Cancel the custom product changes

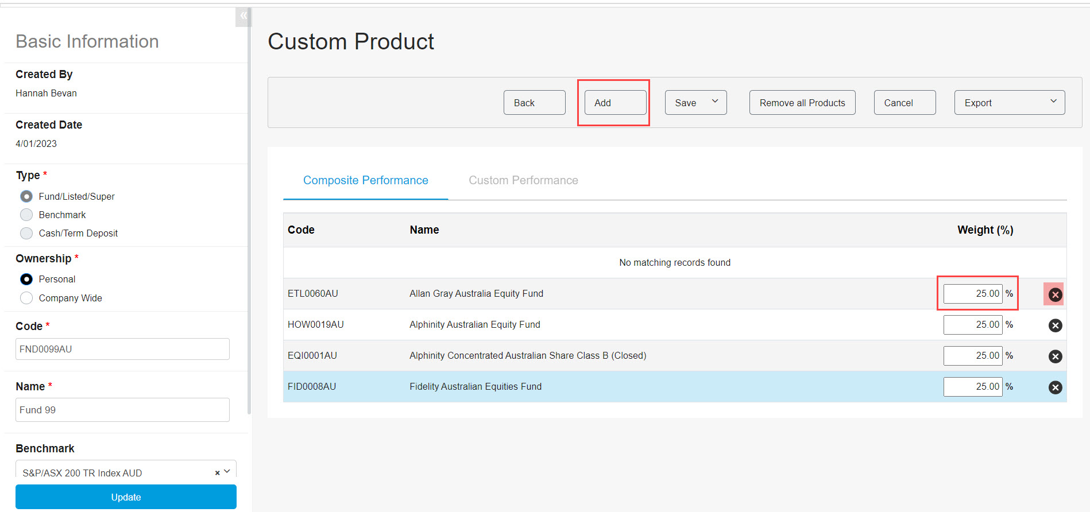(905, 102)
